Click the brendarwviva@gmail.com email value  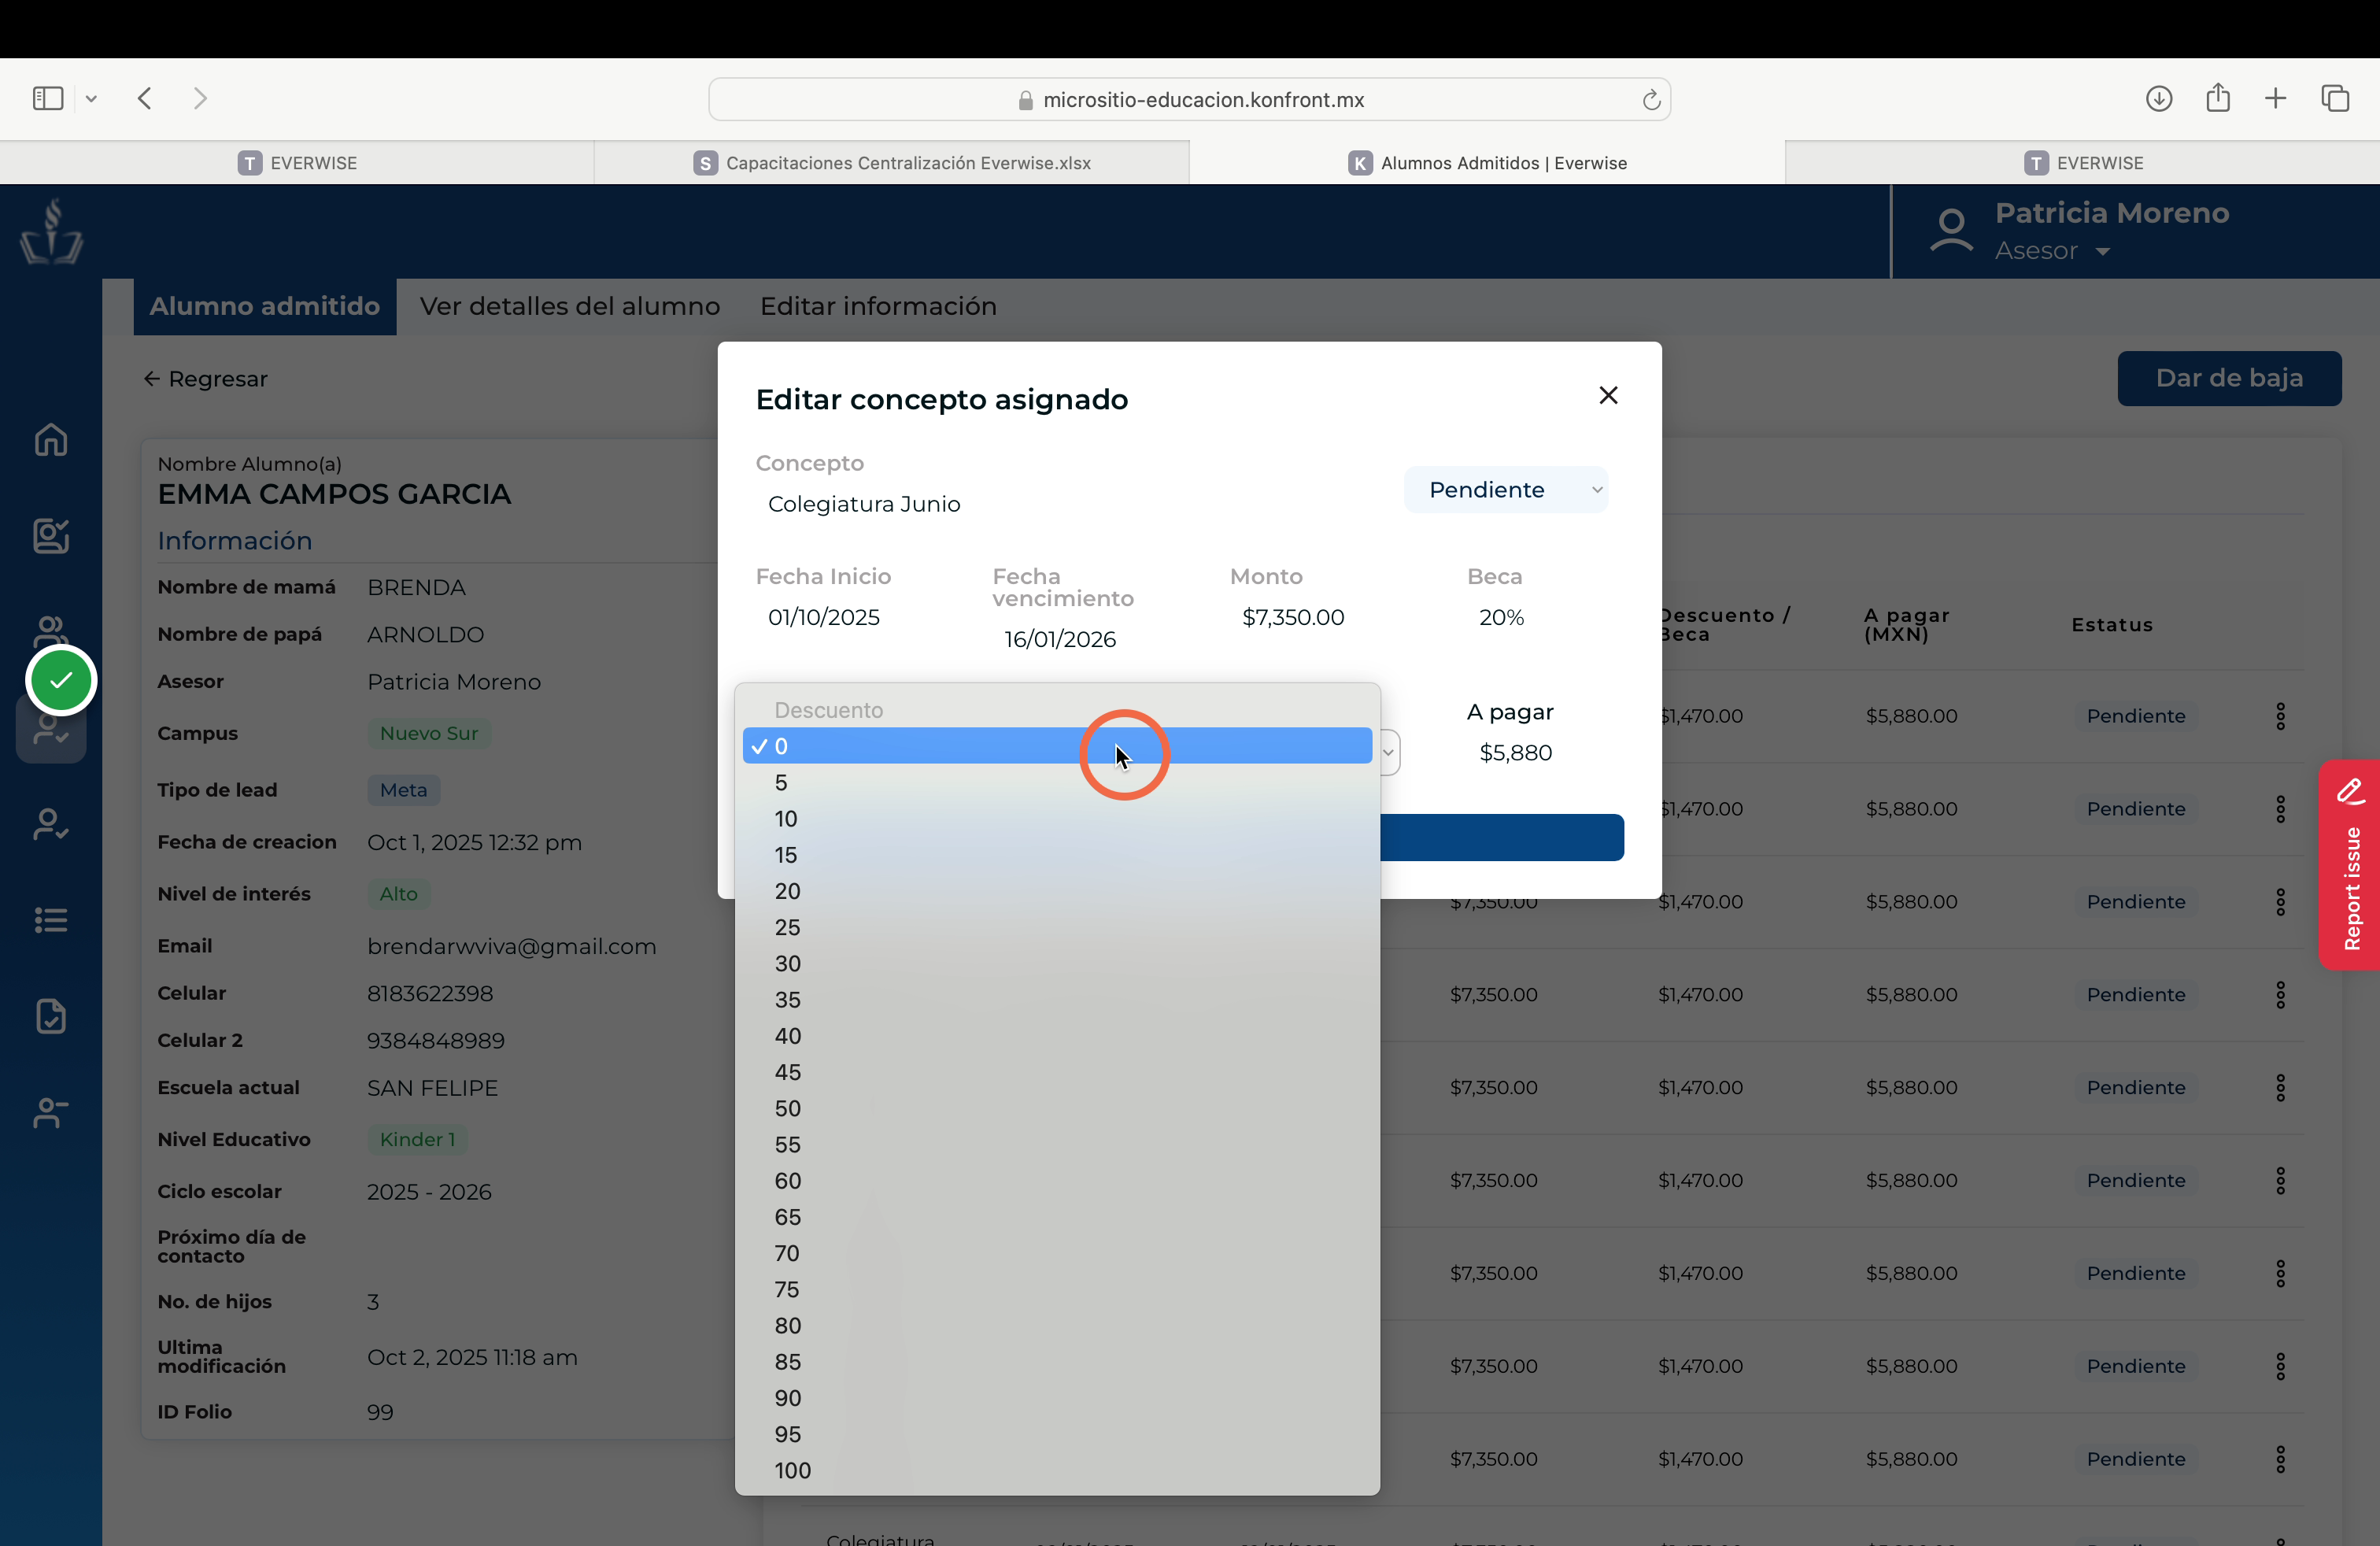click(511, 946)
